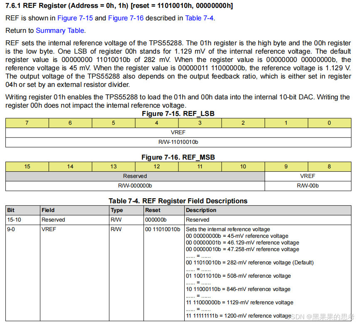Click the VREF field cell in Table 7-4
This screenshot has width=356, height=323.
point(75,273)
